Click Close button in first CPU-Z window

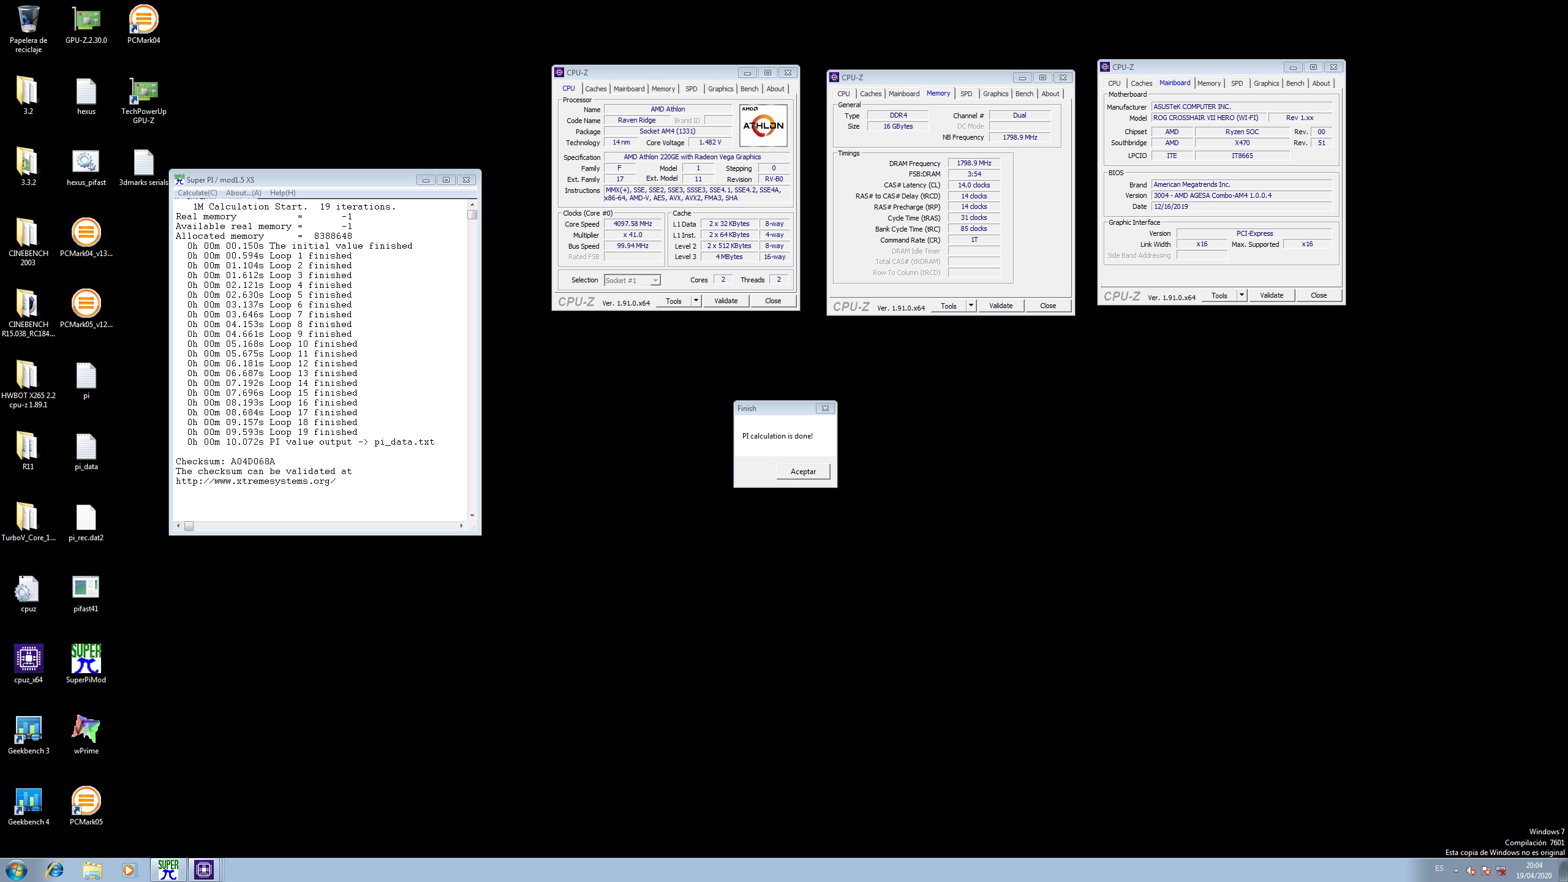773,301
